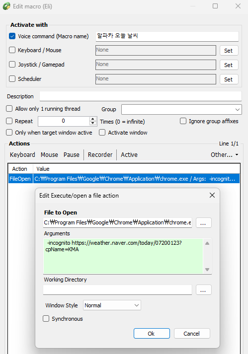
Task: Increase Repeat times with up arrow
Action: 93,119
